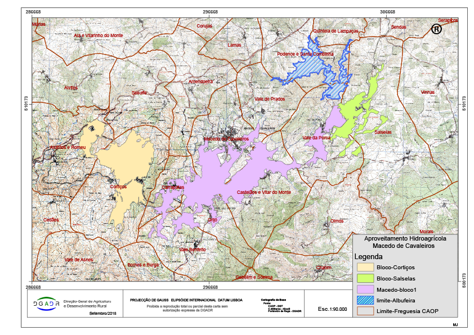Click the Salselas label near the green block
The image size is (474, 335).
pyautogui.click(x=383, y=133)
